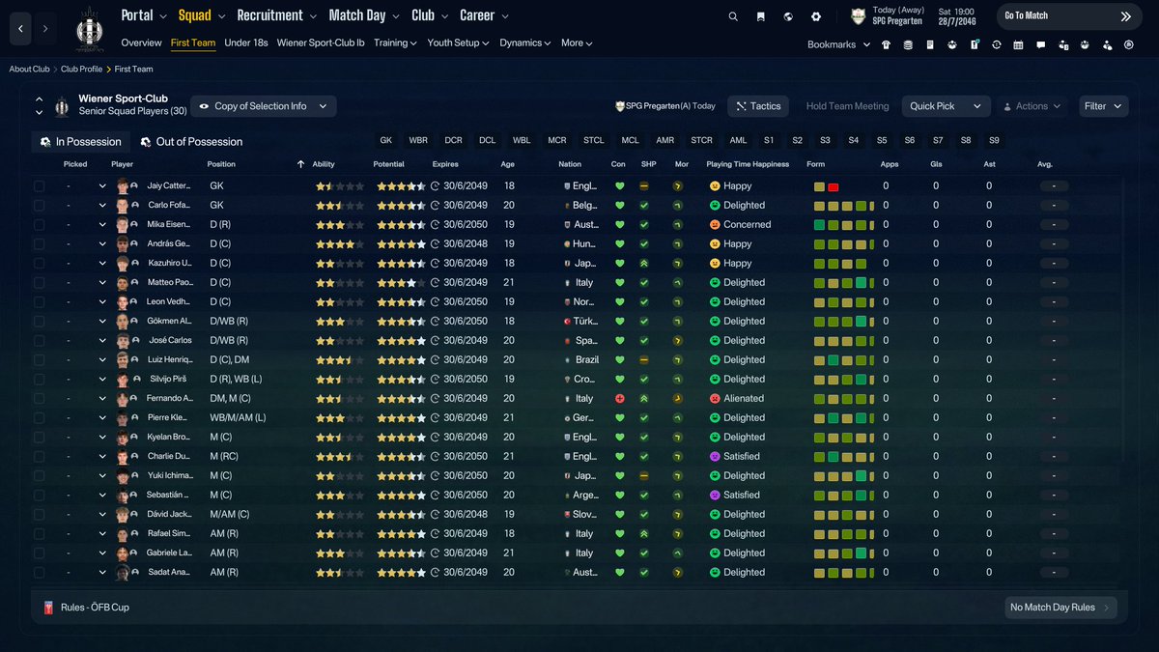This screenshot has width=1159, height=652.
Task: Open the Training submenu dropdown
Action: [395, 43]
